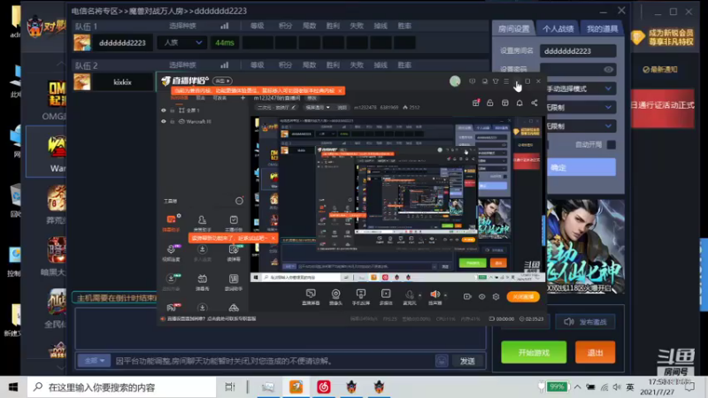Add a camera (摄像头) source
Viewport: 708px width, 398px height.
tap(335, 297)
